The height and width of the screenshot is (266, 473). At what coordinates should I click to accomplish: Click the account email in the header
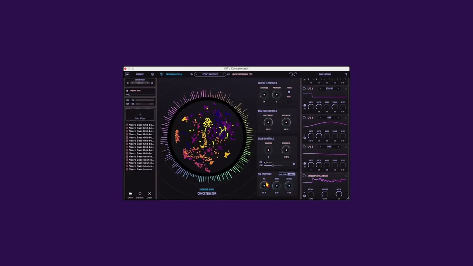point(242,74)
